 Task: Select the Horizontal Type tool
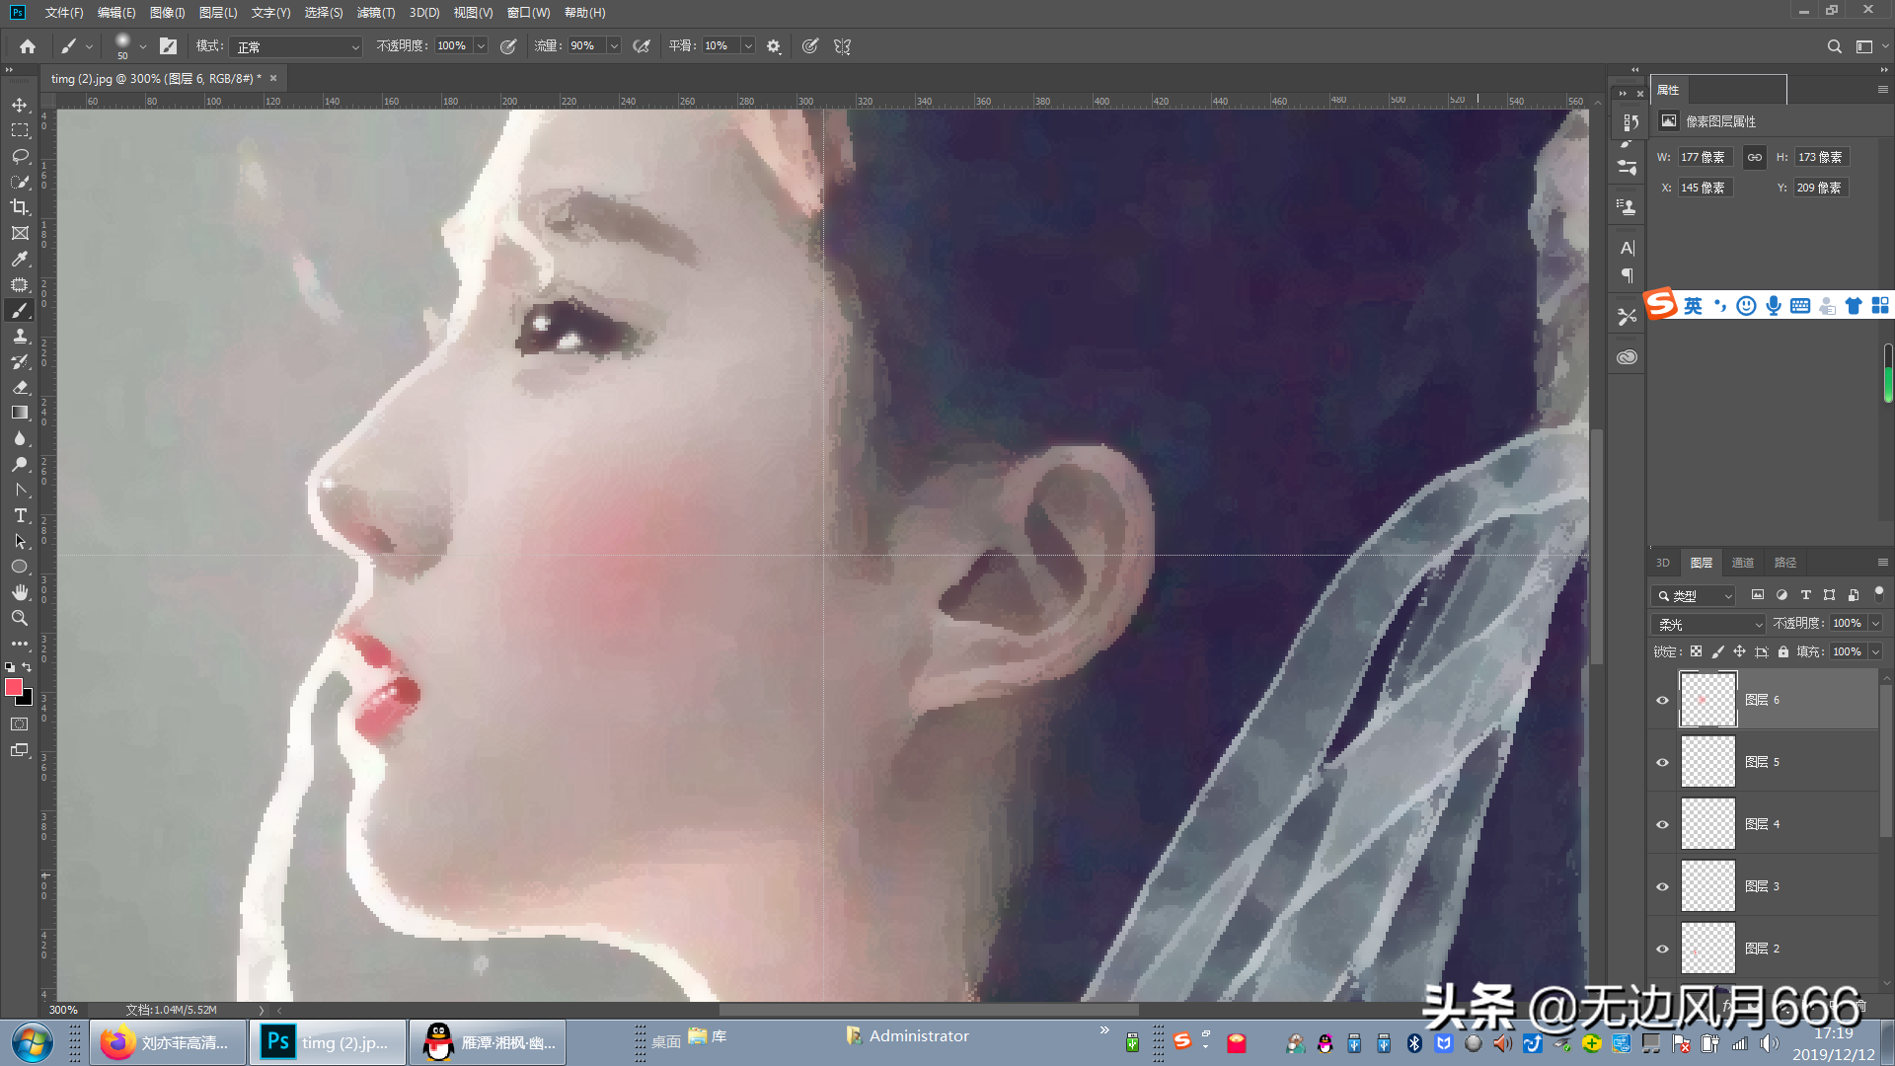20,515
